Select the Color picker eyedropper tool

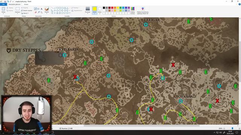click(38, 12)
